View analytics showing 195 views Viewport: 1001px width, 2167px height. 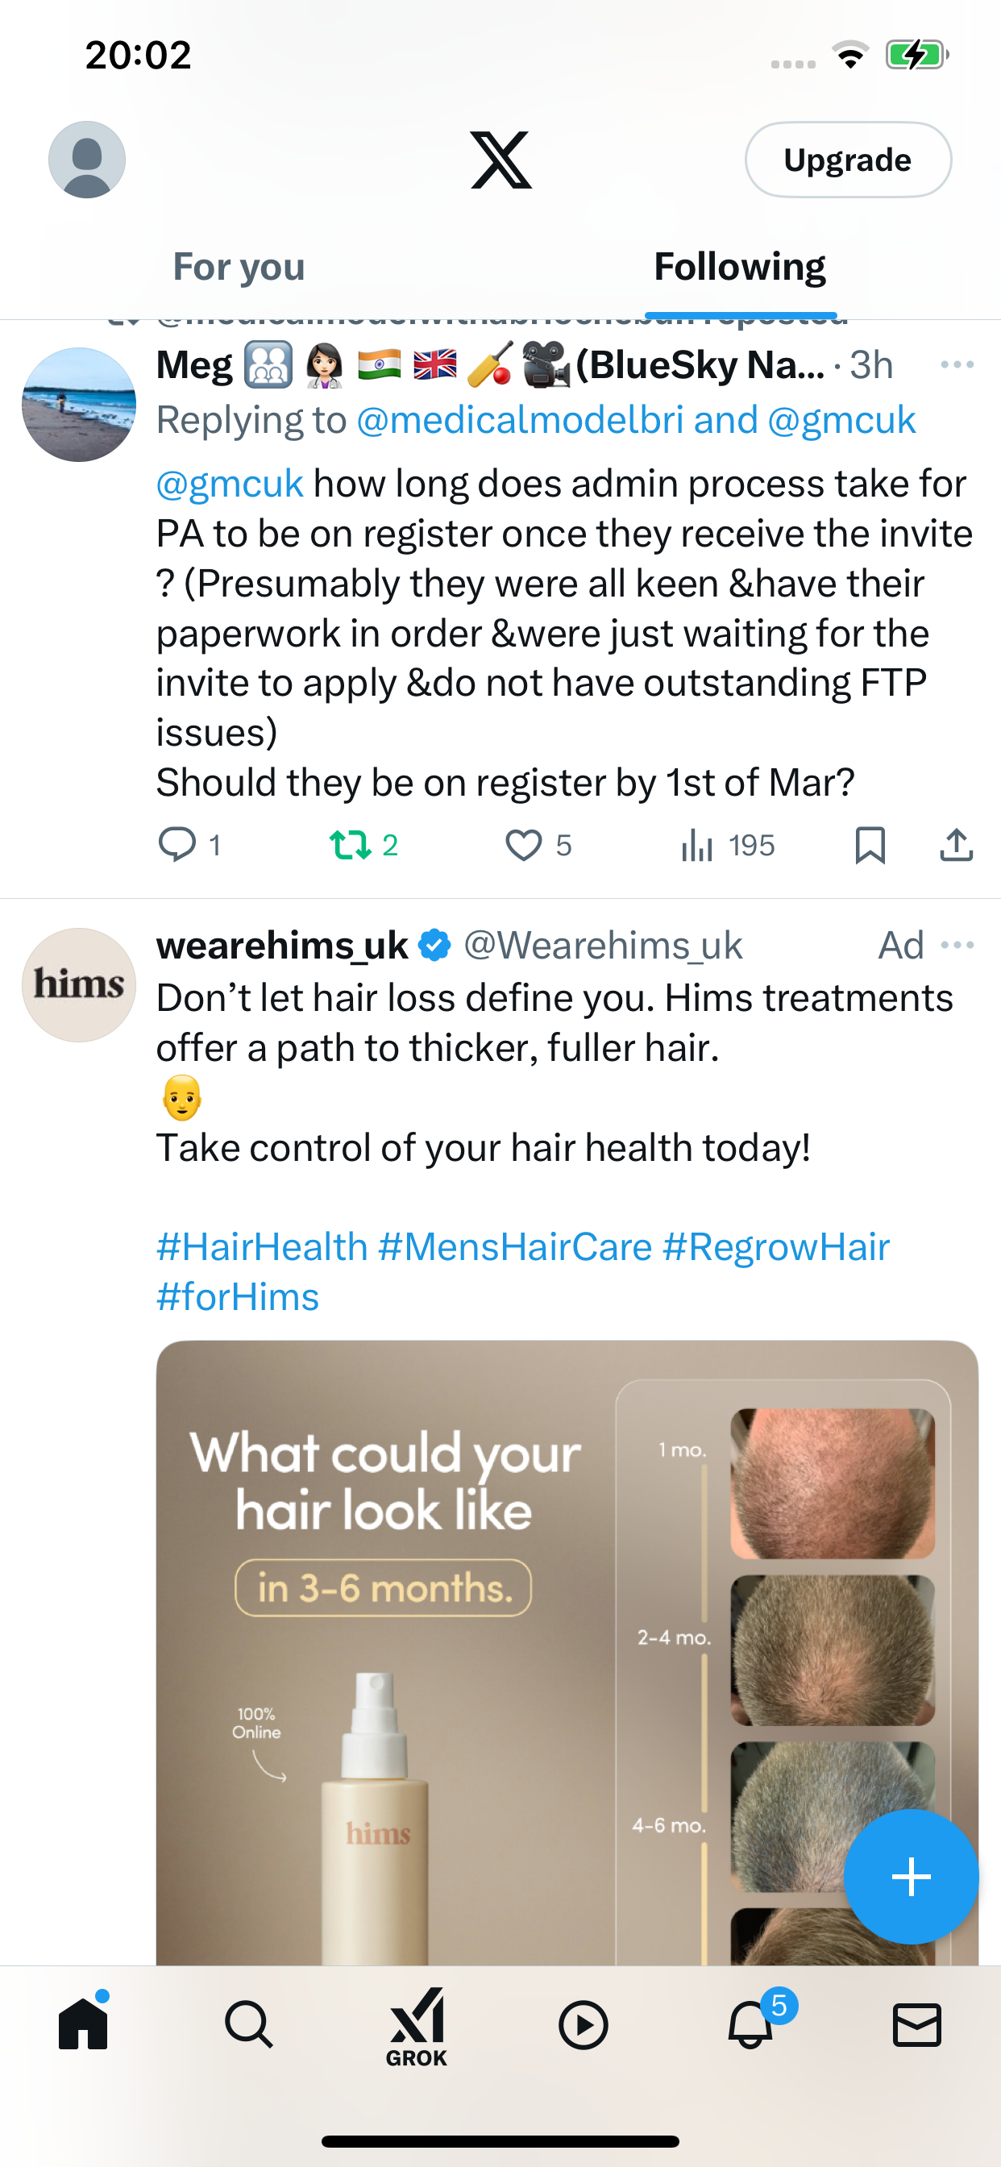pos(728,845)
